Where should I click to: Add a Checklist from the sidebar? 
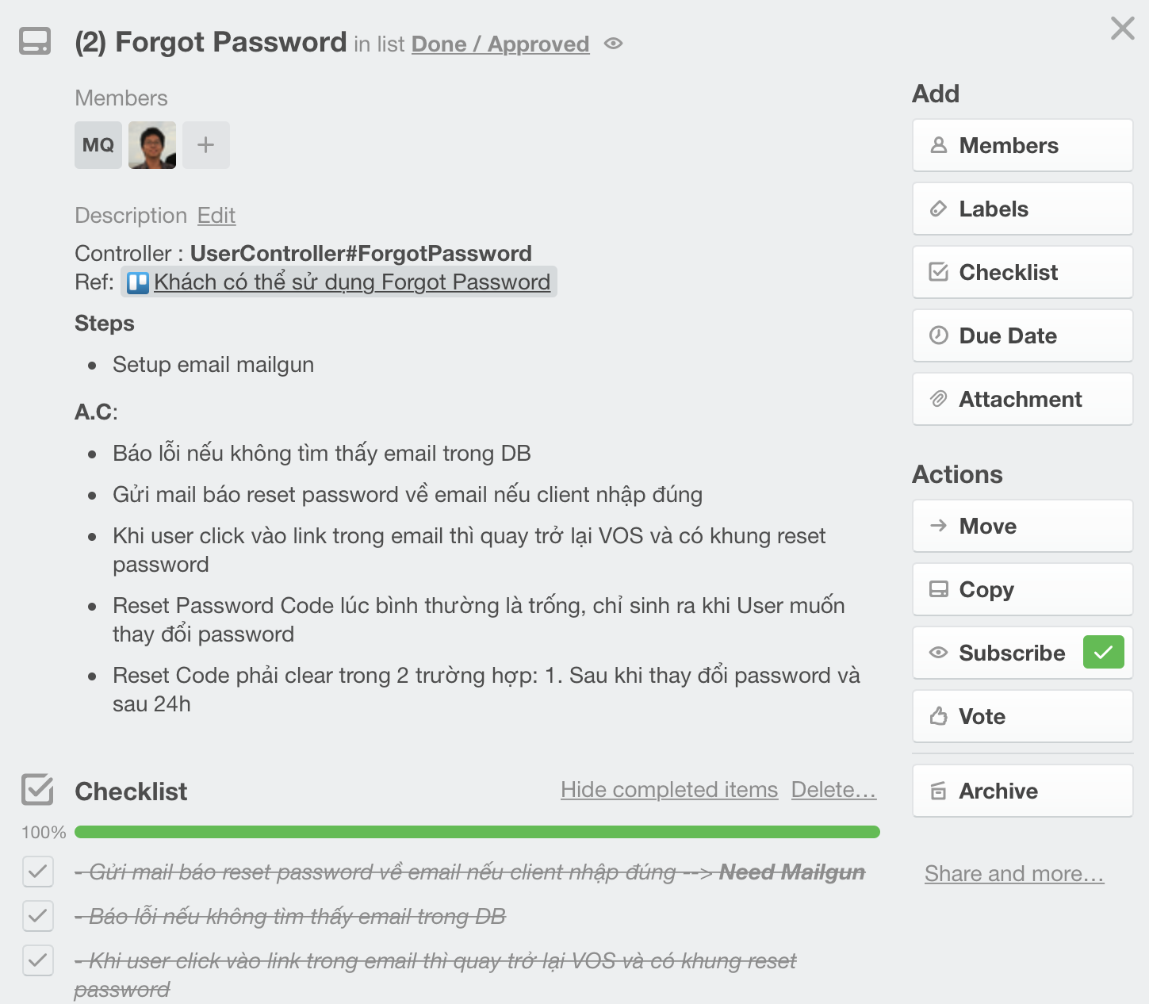[x=1022, y=272]
